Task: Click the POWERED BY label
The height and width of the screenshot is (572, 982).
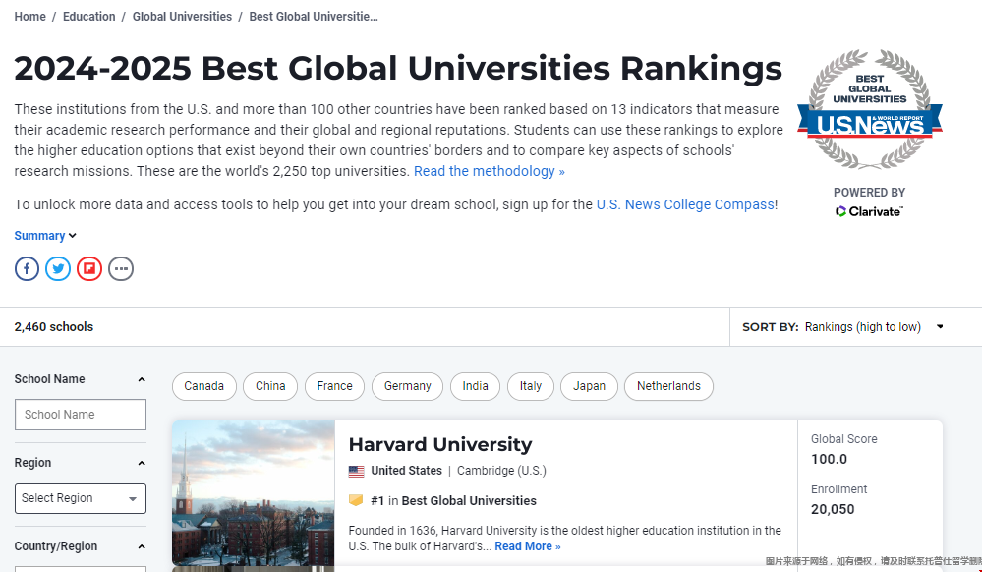Action: (x=869, y=193)
